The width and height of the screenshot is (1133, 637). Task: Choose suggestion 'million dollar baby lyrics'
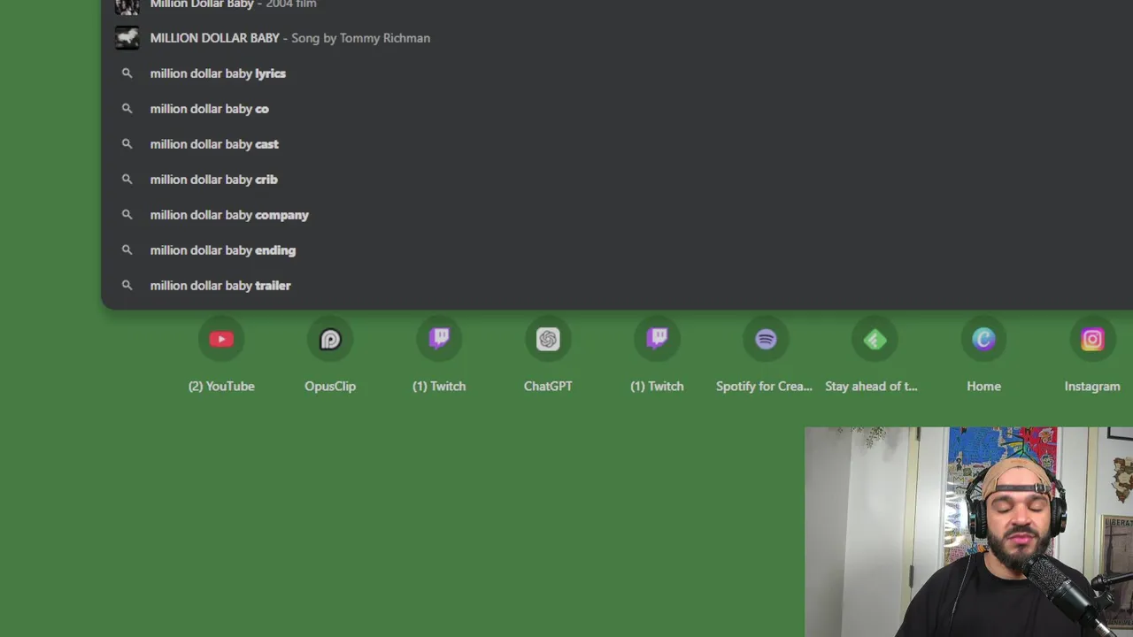[x=617, y=73]
